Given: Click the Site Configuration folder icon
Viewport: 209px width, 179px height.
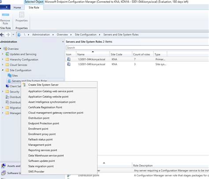Looking at the screenshot, I should [x=7, y=70].
